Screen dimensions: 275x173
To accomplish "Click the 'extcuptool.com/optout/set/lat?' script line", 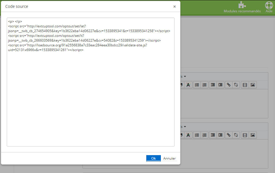I will (x=47, y=26).
